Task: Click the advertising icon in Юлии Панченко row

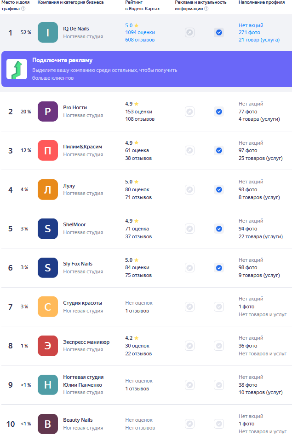Action: [189, 385]
